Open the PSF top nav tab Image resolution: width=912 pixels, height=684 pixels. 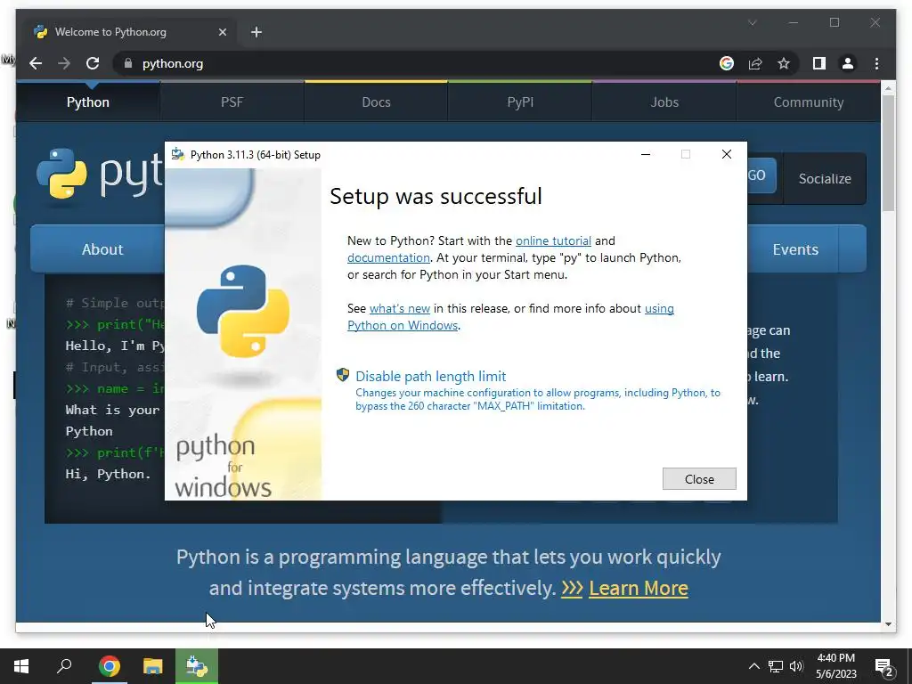click(232, 102)
